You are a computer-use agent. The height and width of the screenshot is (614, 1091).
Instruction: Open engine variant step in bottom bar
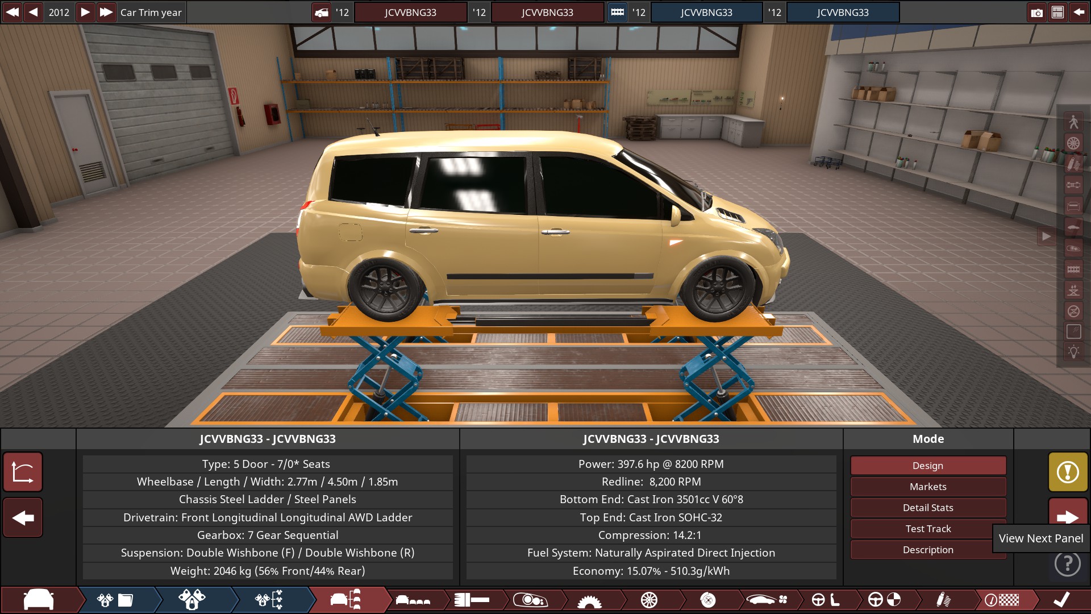192,600
